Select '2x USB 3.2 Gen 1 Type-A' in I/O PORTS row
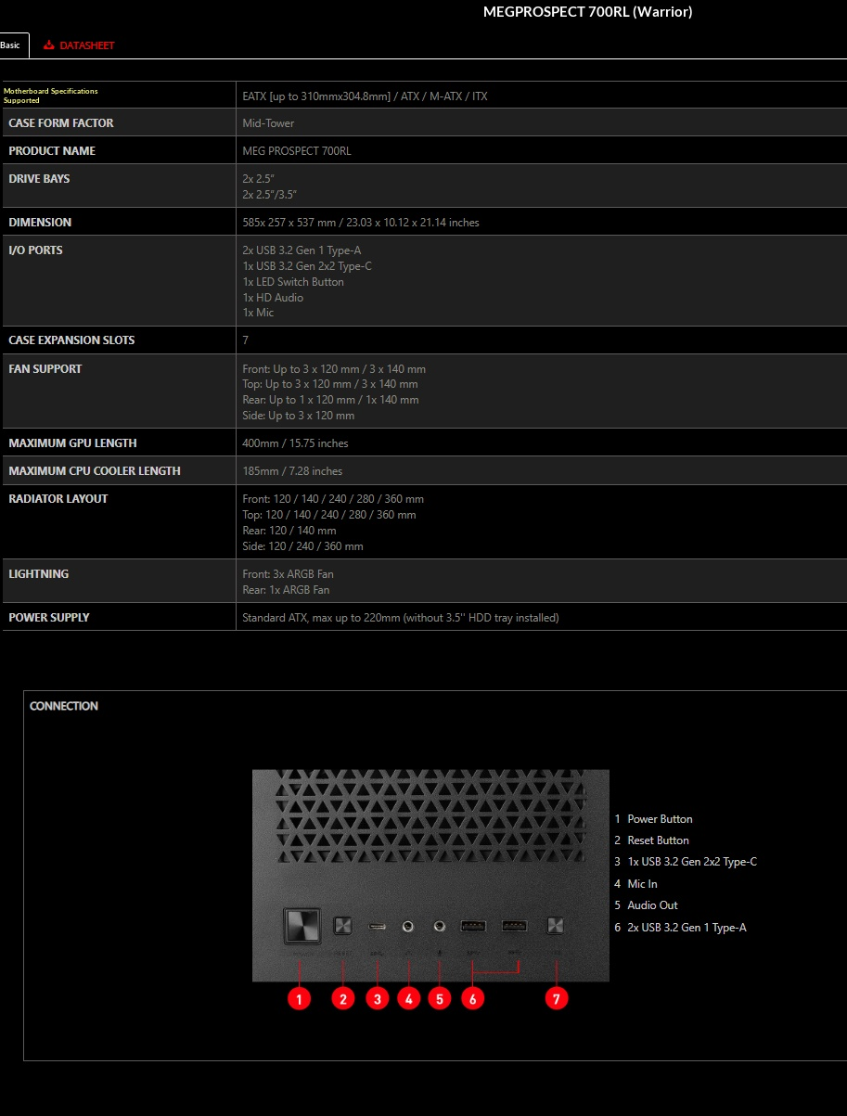847x1116 pixels. pos(302,250)
